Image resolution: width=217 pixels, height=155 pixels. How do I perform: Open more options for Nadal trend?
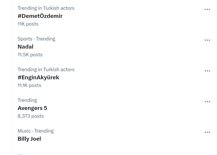(207, 40)
